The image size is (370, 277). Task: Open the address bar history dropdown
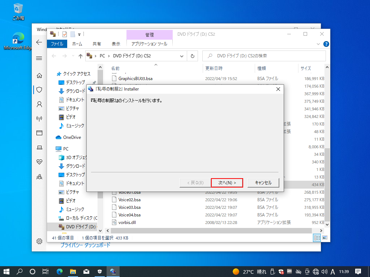click(x=182, y=56)
